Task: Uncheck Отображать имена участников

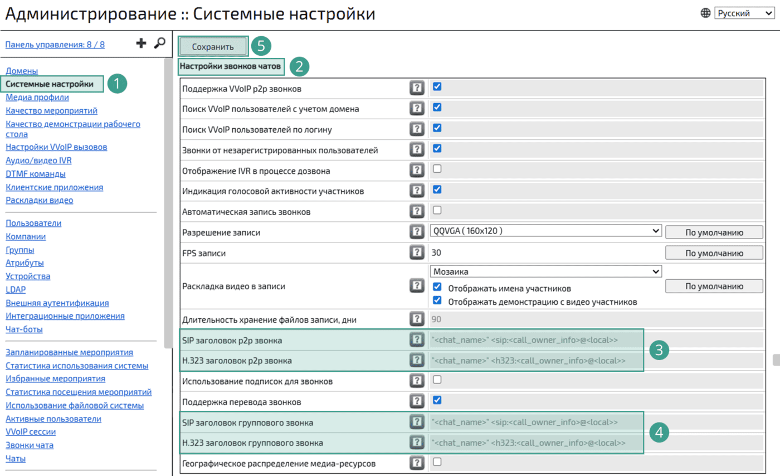Action: point(437,288)
